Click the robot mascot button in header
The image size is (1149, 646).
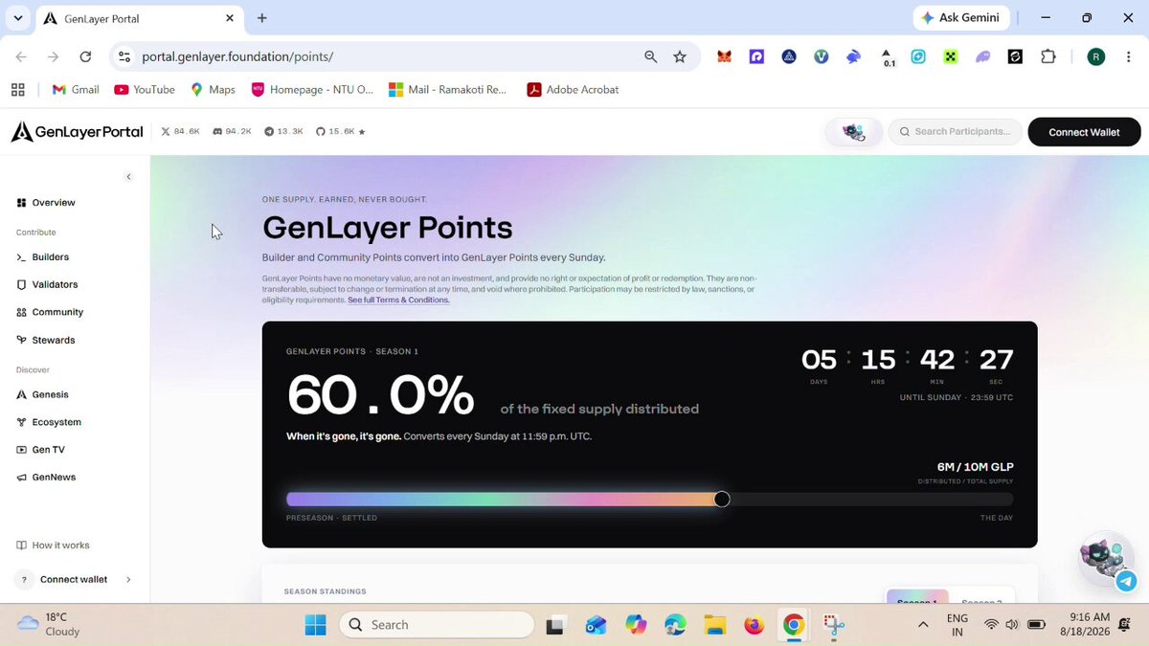click(854, 132)
